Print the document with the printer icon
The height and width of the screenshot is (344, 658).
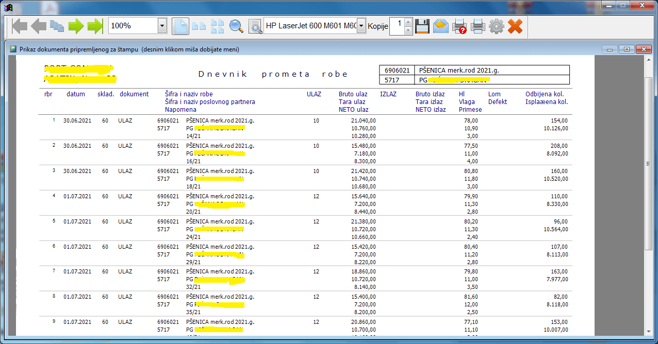tap(478, 26)
